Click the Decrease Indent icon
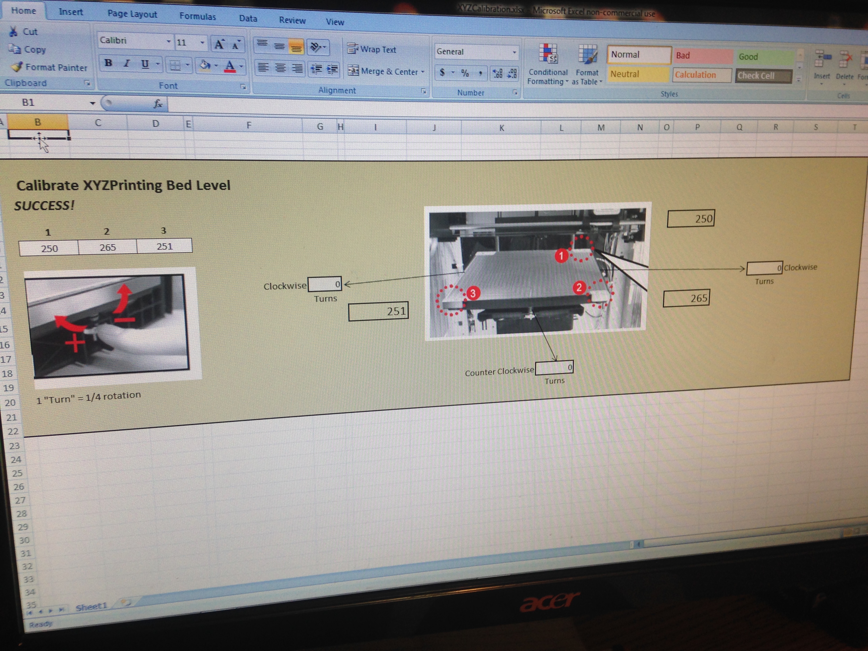This screenshot has height=651, width=868. click(316, 69)
